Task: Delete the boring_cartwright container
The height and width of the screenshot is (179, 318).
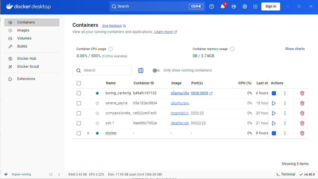Action: tap(302, 93)
